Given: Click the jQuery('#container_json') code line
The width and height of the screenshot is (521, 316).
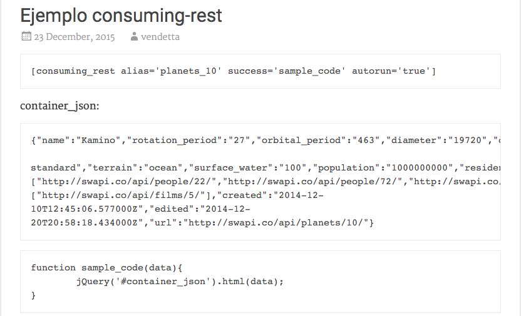Looking at the screenshot, I should click(180, 282).
